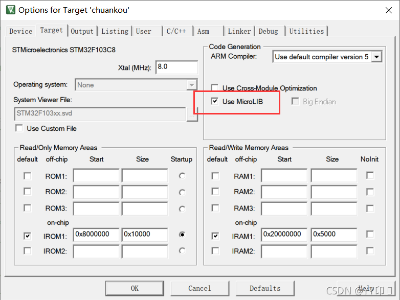Enable NoInit for RAM2
This screenshot has height=300, width=400.
370,192
